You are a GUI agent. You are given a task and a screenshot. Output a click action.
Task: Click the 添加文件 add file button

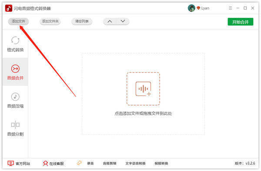[x=18, y=21]
